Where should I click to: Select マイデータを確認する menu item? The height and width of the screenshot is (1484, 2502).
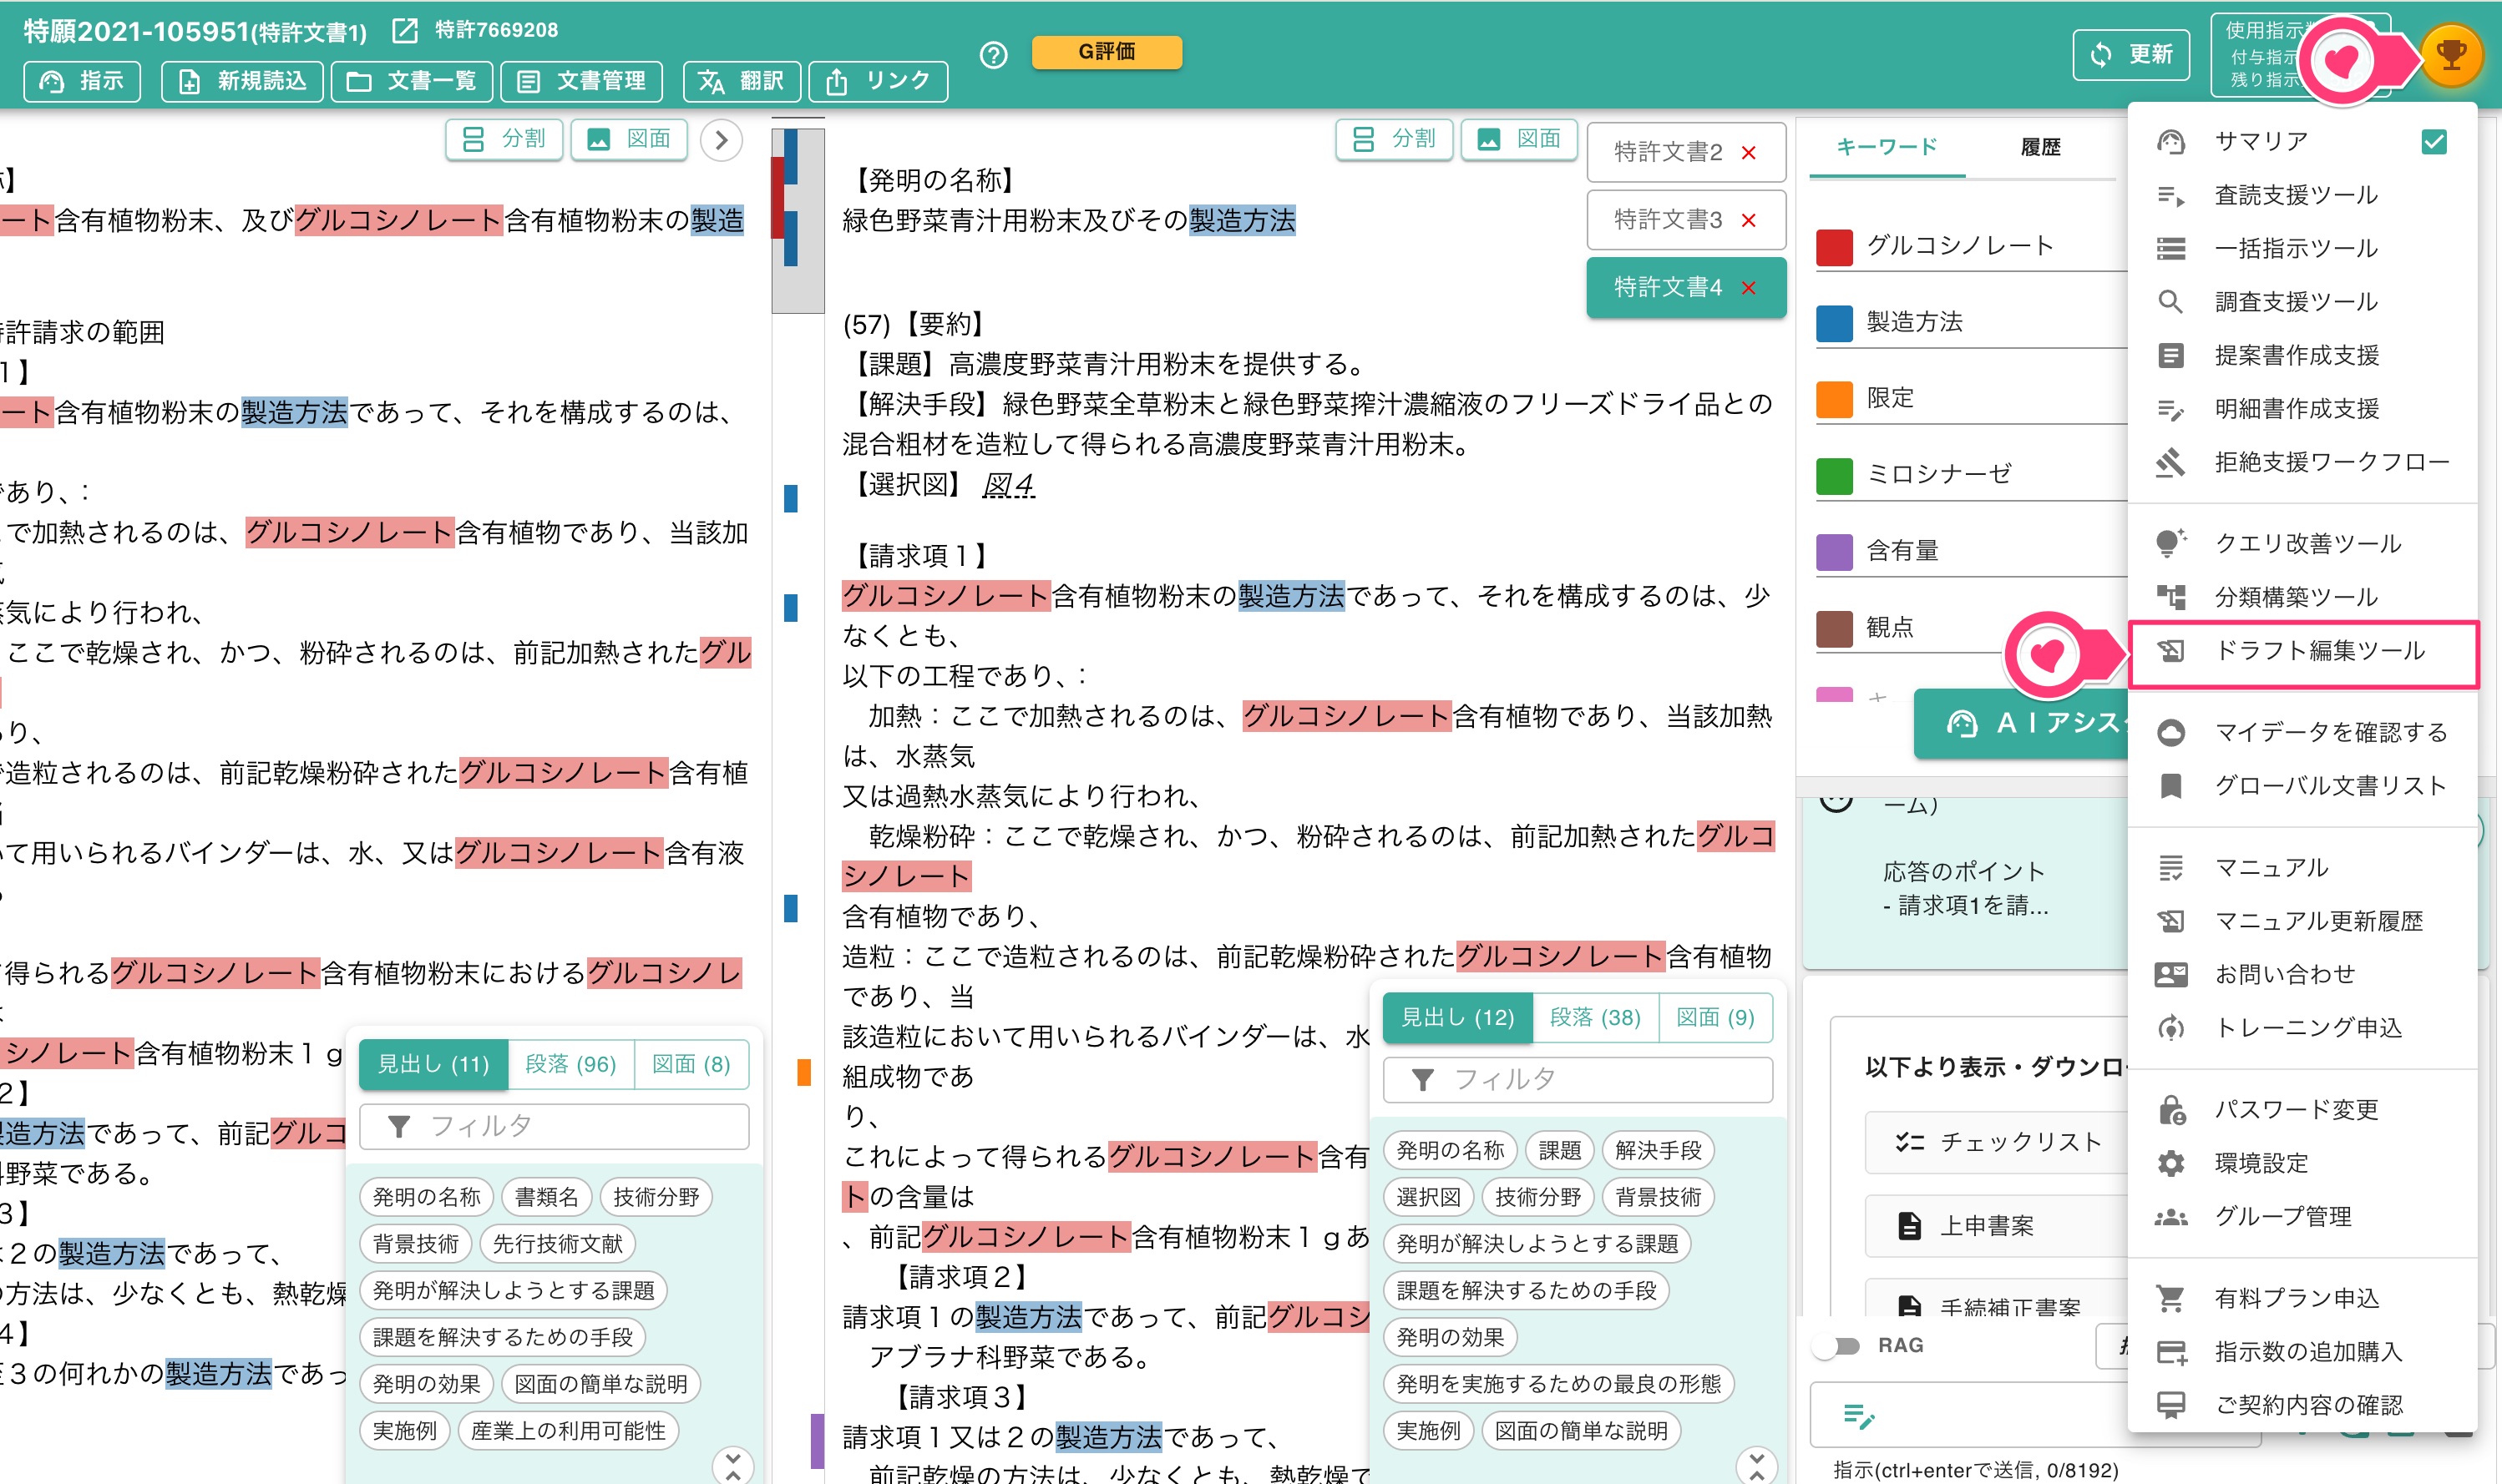[2302, 732]
